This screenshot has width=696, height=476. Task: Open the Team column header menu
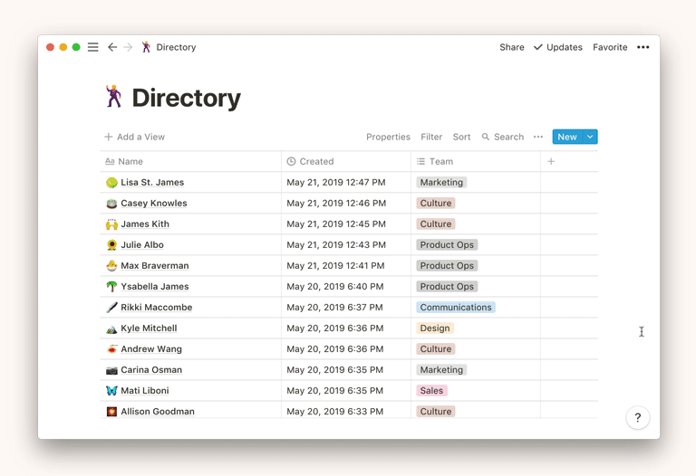[440, 161]
